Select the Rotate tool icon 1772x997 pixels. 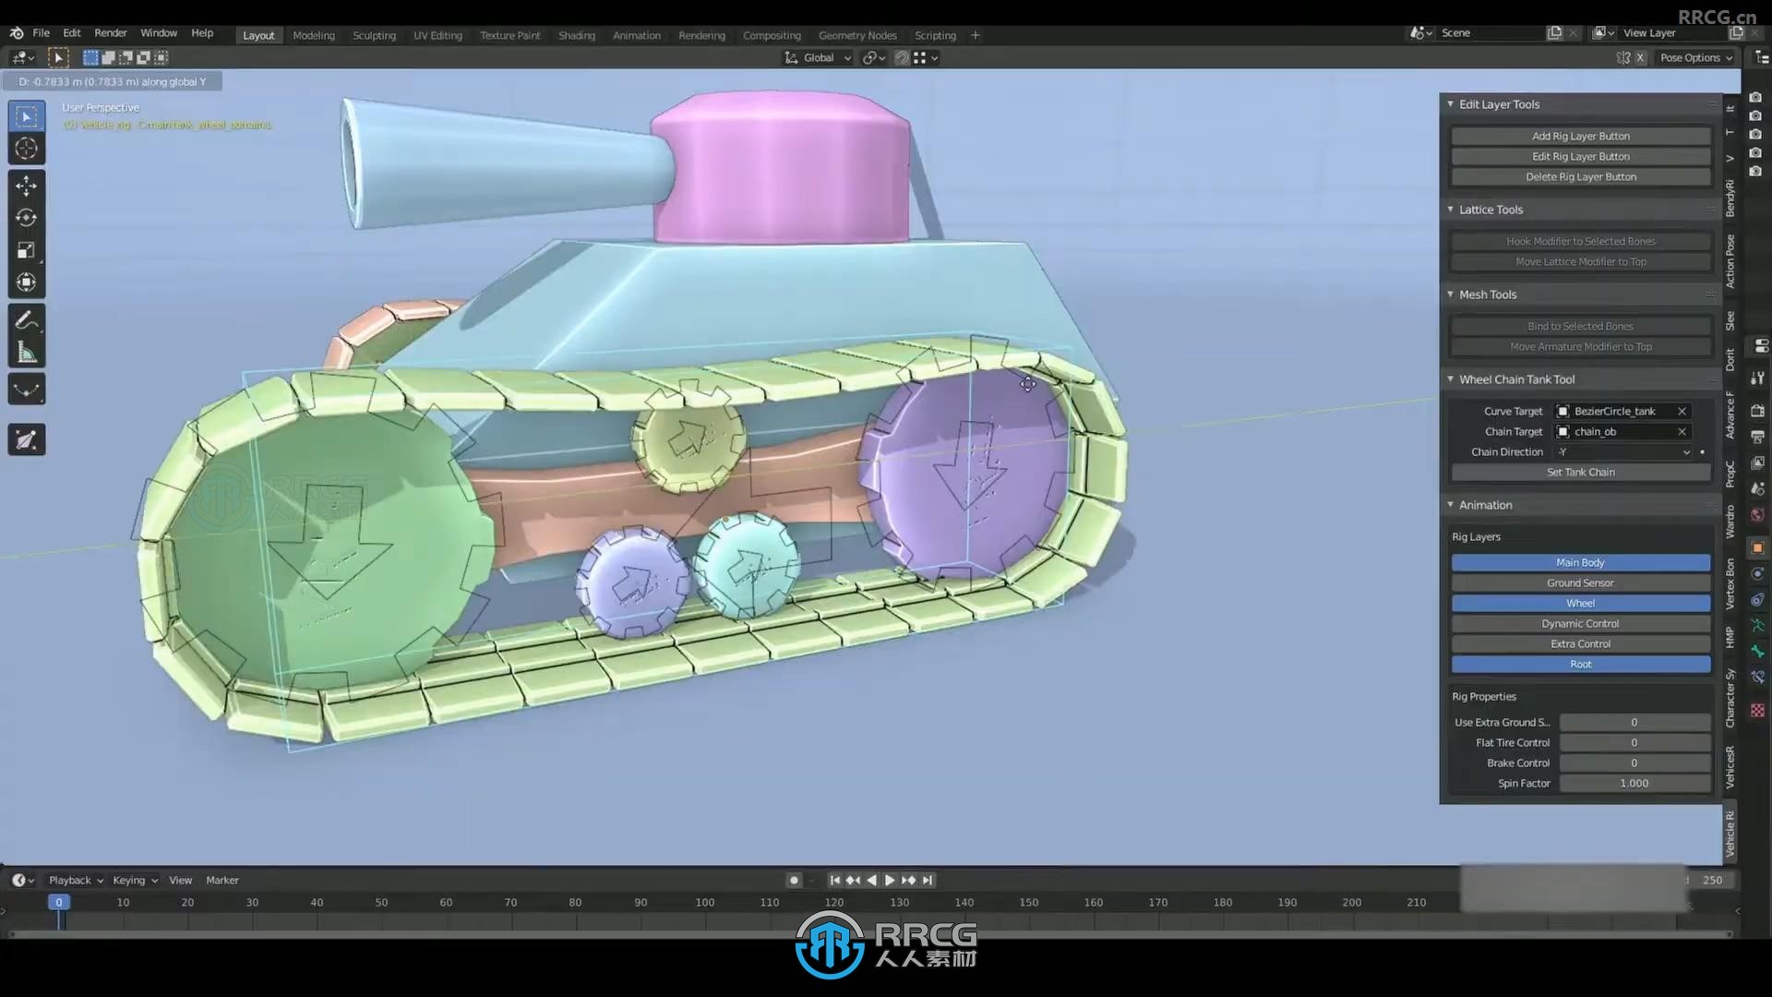pos(27,217)
